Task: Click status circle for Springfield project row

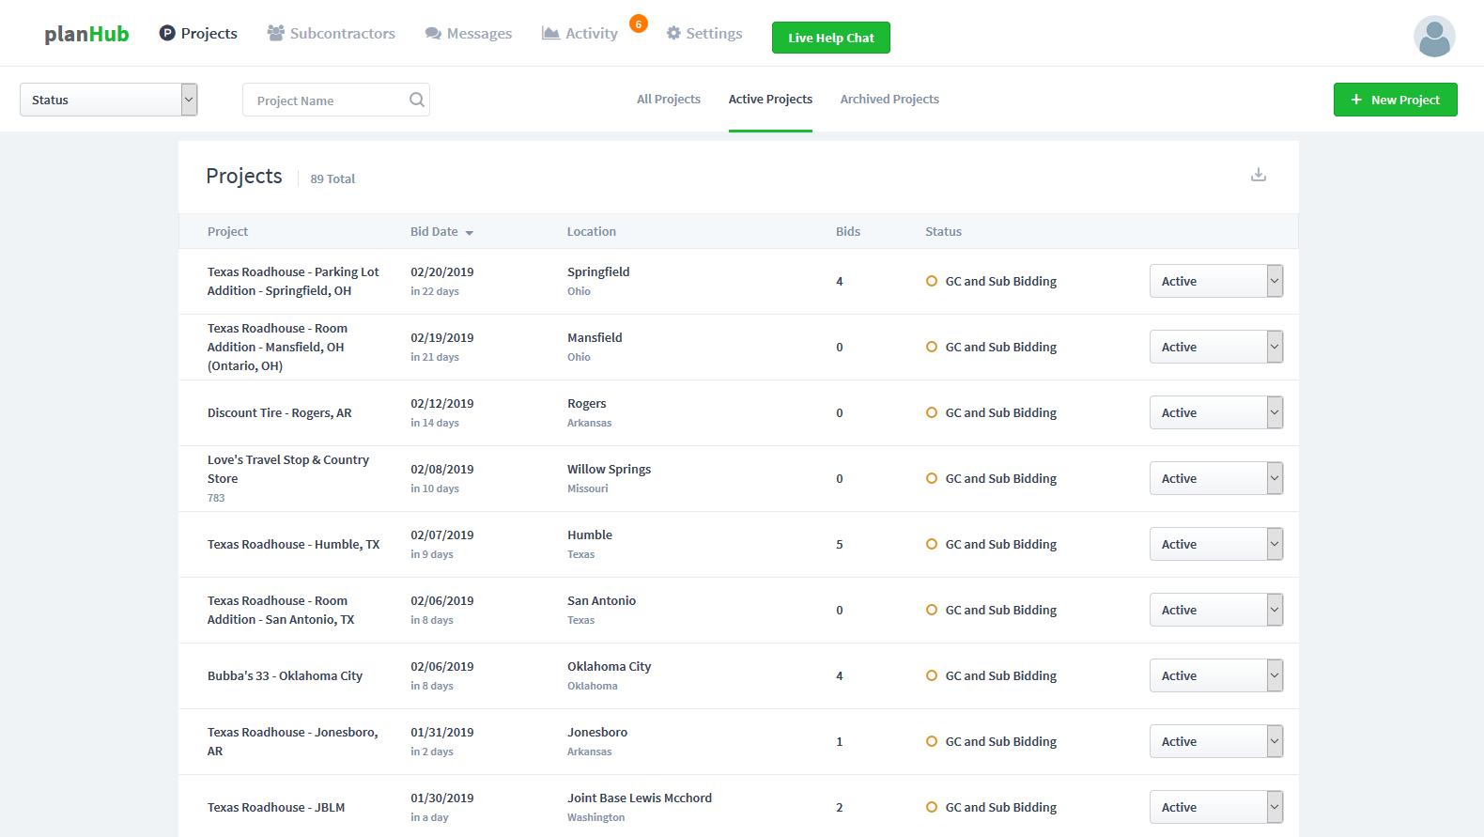Action: [932, 281]
